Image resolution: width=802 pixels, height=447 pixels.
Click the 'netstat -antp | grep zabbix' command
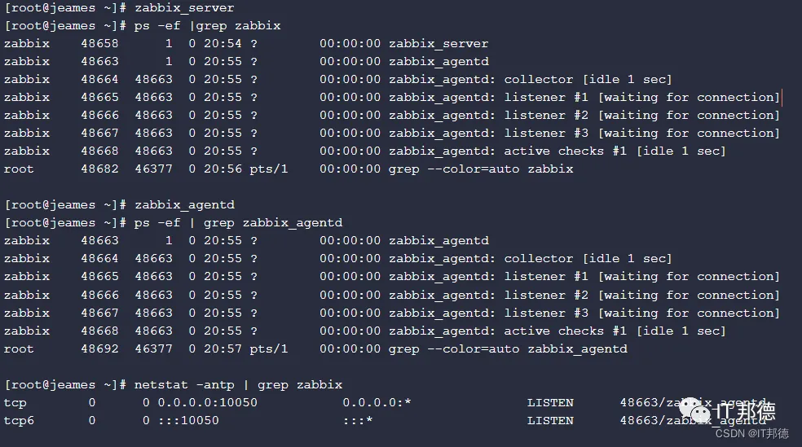tap(238, 385)
